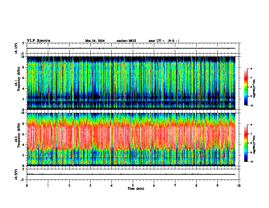Click the -9 tick on ch.2 color bar
The height and width of the screenshot is (208, 269).
[x=251, y=152]
